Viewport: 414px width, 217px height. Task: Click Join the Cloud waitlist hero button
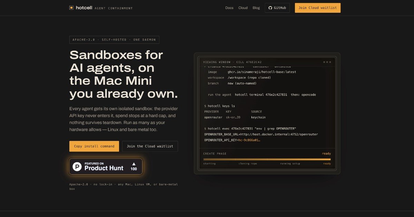(x=150, y=146)
